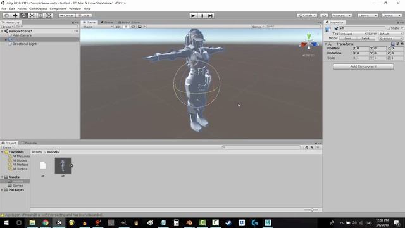Expand the Packages folder

coord(3,190)
